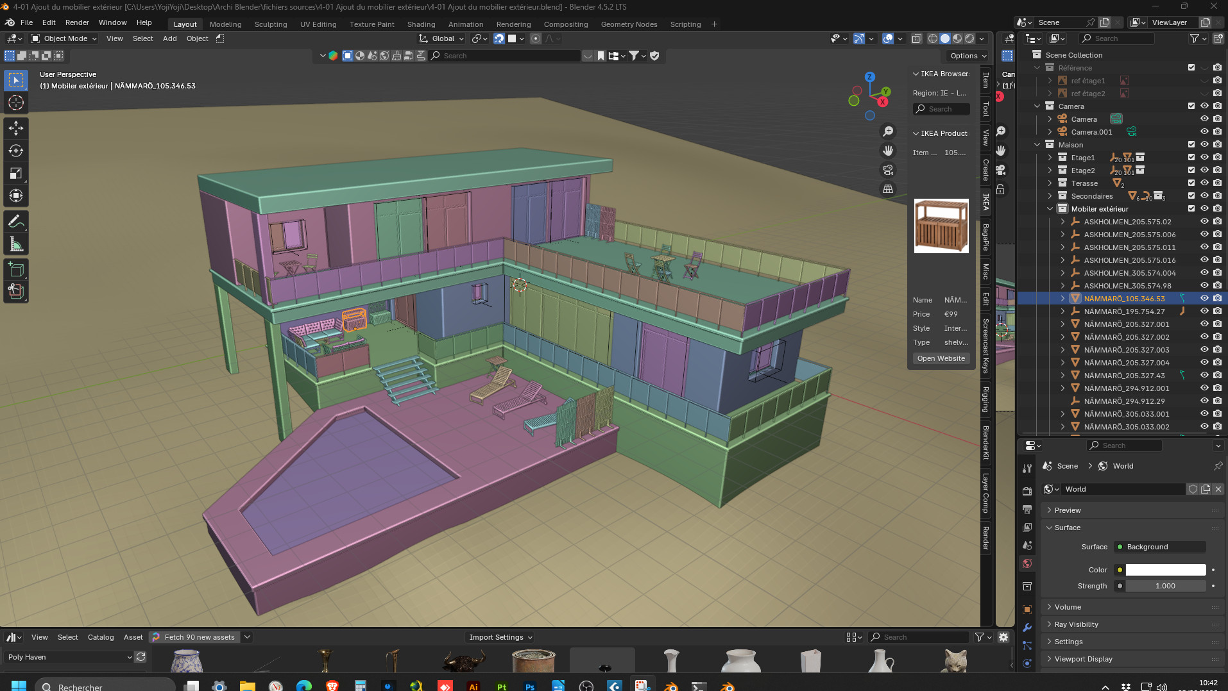
Task: Open the Object Mode dropdown
Action: tap(64, 38)
